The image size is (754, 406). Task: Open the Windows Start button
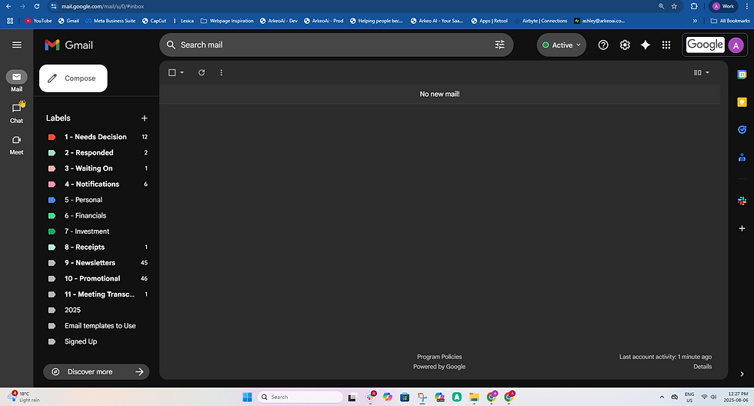click(x=247, y=397)
